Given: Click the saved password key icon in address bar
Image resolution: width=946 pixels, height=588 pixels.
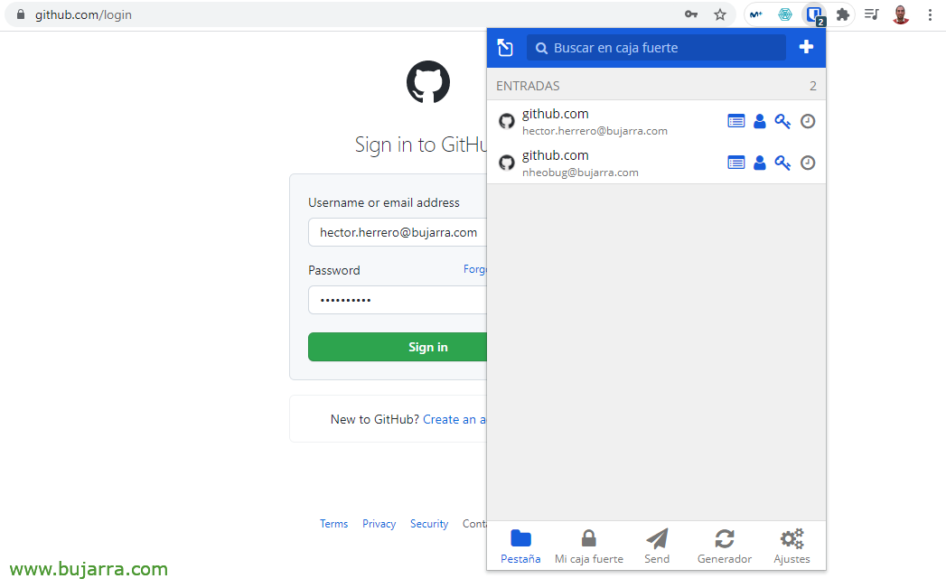Looking at the screenshot, I should pyautogui.click(x=691, y=14).
